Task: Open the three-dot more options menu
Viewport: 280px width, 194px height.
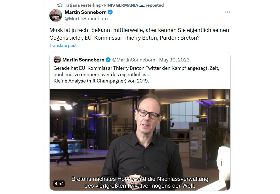Action: click(x=227, y=12)
